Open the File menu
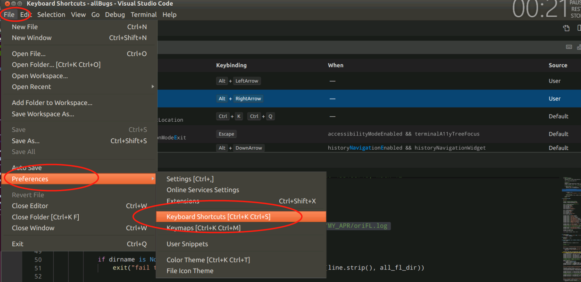Image resolution: width=581 pixels, height=282 pixels. point(9,15)
